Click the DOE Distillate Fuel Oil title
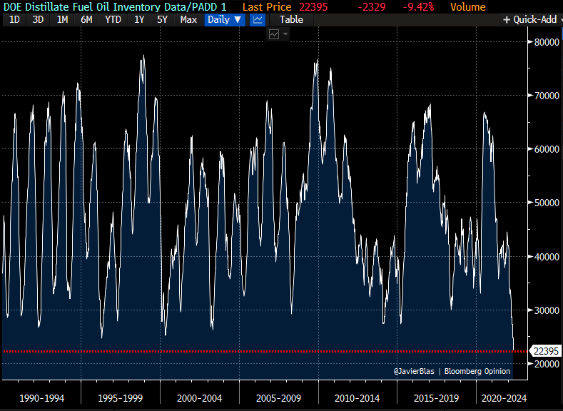 115,7
